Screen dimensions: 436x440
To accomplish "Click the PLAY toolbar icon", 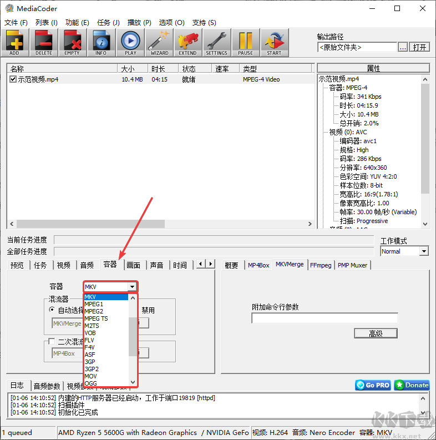I will tap(130, 43).
